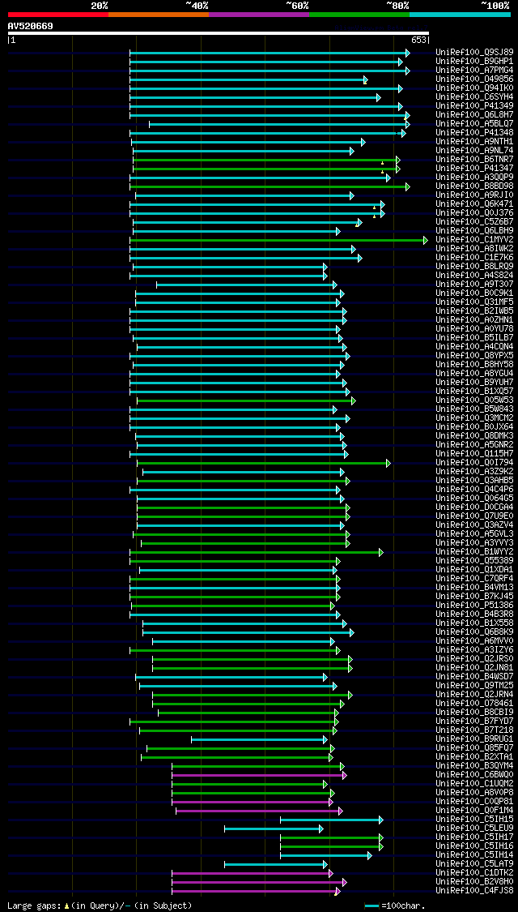Open the UniRef100_P41349 hit label
The height and width of the screenshot is (912, 518).
(474, 106)
